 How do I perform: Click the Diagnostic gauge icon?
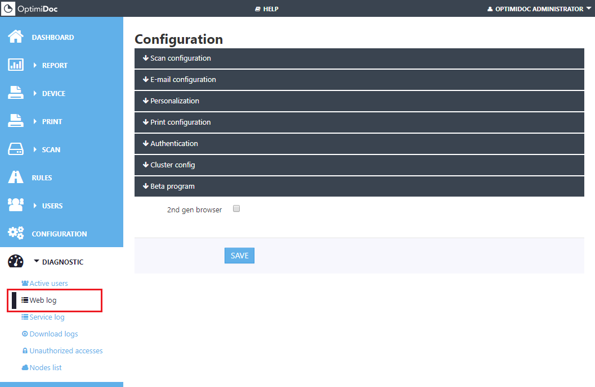coord(16,262)
